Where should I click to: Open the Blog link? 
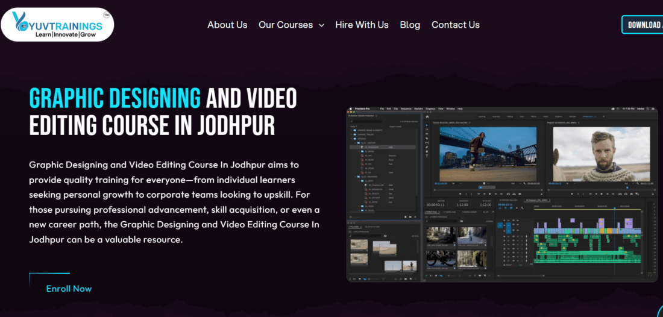point(410,25)
